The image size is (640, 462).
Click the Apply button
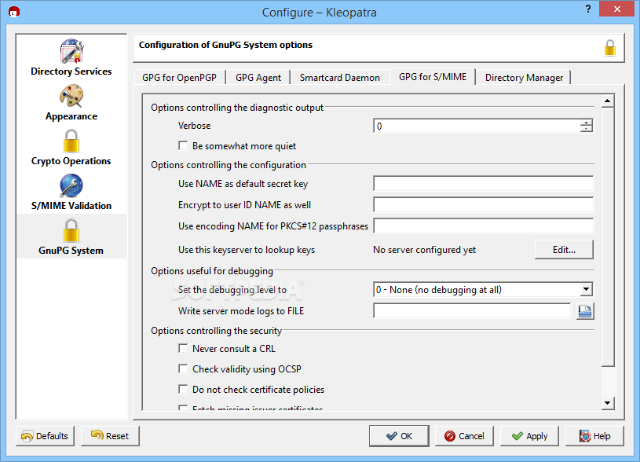529,436
